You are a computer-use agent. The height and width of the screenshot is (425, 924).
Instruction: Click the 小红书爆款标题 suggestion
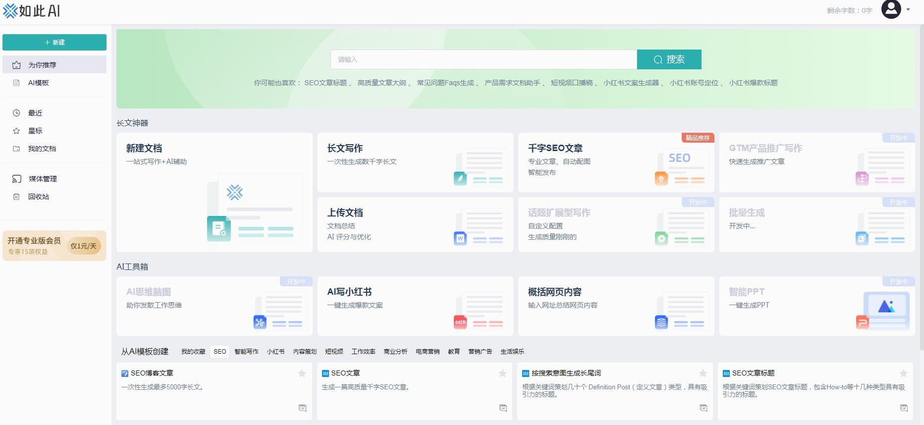tap(753, 83)
